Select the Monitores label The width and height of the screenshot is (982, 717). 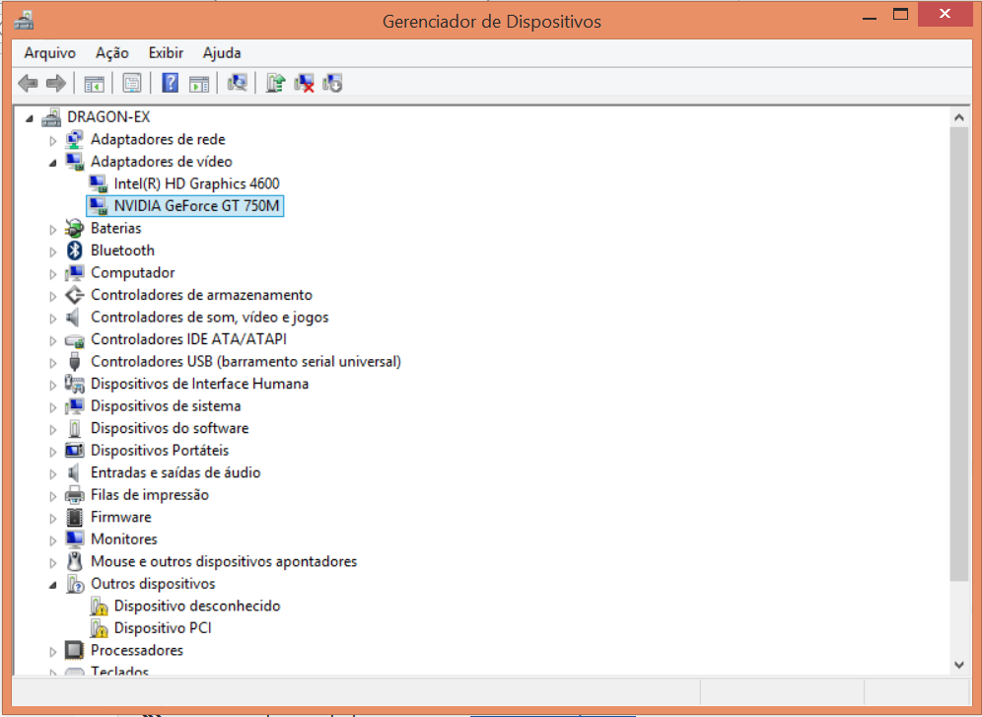(124, 538)
